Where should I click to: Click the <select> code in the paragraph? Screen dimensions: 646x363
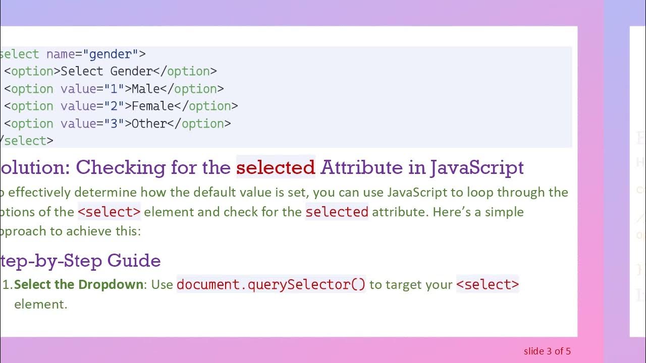coord(109,212)
